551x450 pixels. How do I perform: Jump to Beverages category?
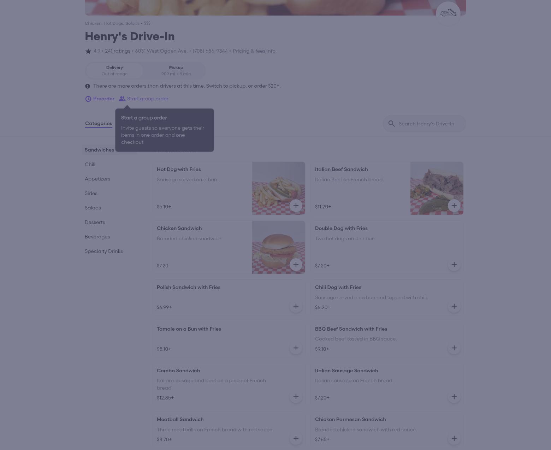point(97,237)
